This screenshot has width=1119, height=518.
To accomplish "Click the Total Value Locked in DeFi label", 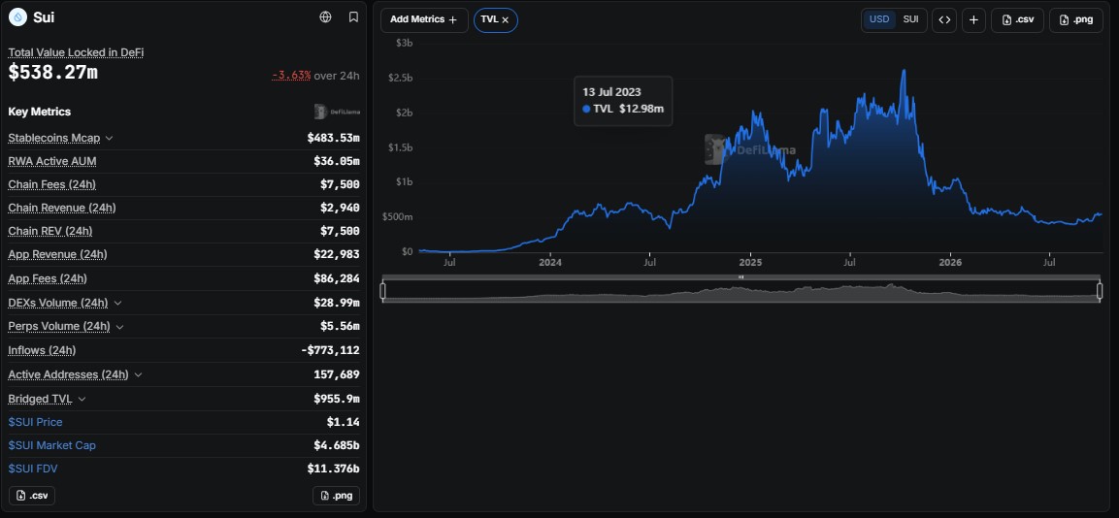I will (x=77, y=52).
